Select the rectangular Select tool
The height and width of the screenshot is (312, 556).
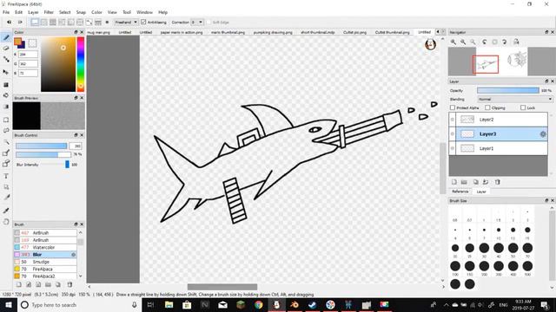(x=6, y=120)
